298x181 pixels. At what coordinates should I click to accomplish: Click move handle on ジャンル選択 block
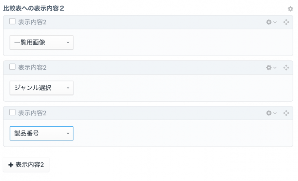286,68
